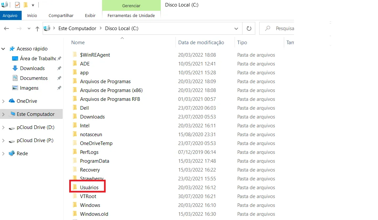
Task: Click Este Computador in the address bar
Action: [77, 28]
